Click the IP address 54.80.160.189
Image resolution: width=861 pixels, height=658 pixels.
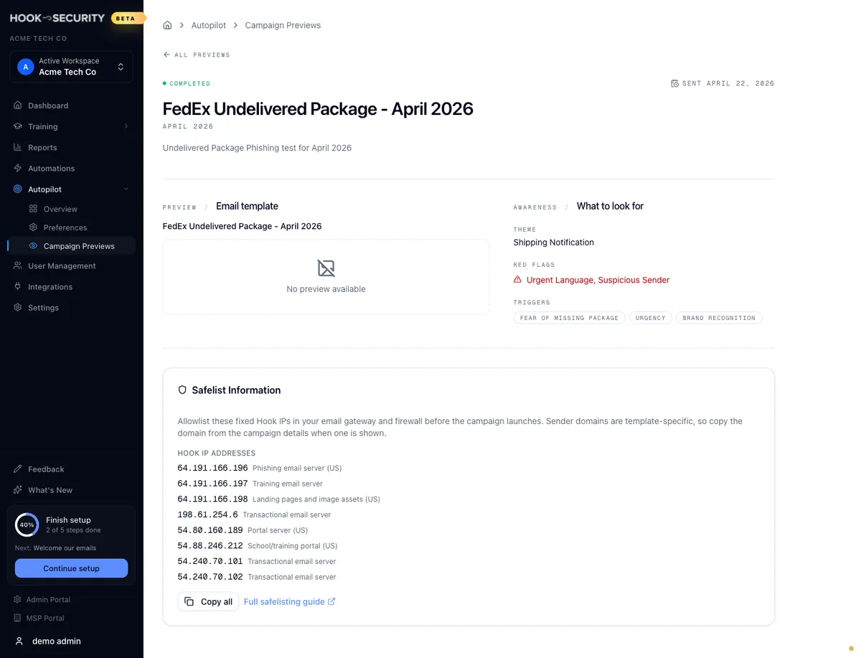(210, 530)
